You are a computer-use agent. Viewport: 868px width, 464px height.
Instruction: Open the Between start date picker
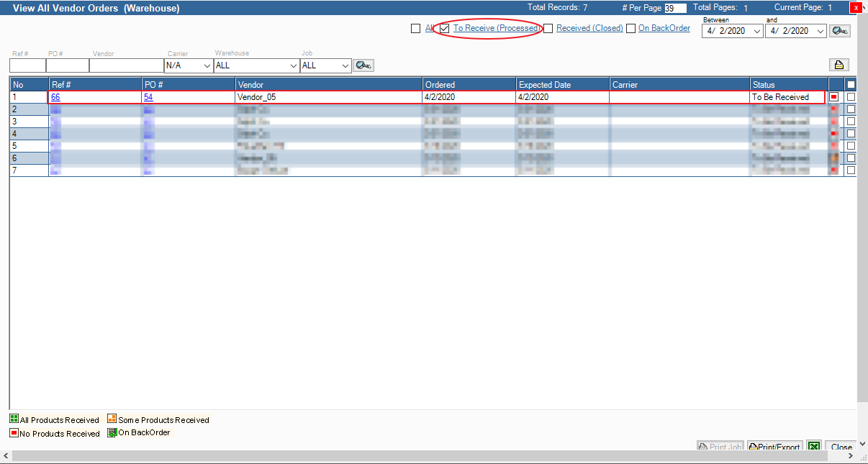click(756, 31)
